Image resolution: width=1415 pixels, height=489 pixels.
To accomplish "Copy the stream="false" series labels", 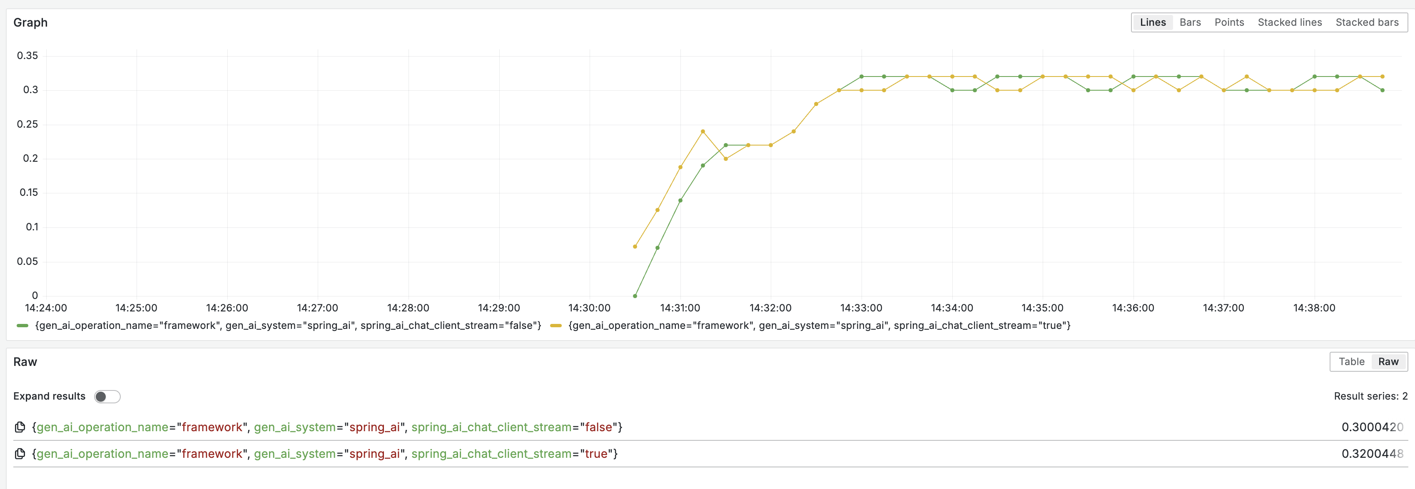I will click(x=20, y=427).
